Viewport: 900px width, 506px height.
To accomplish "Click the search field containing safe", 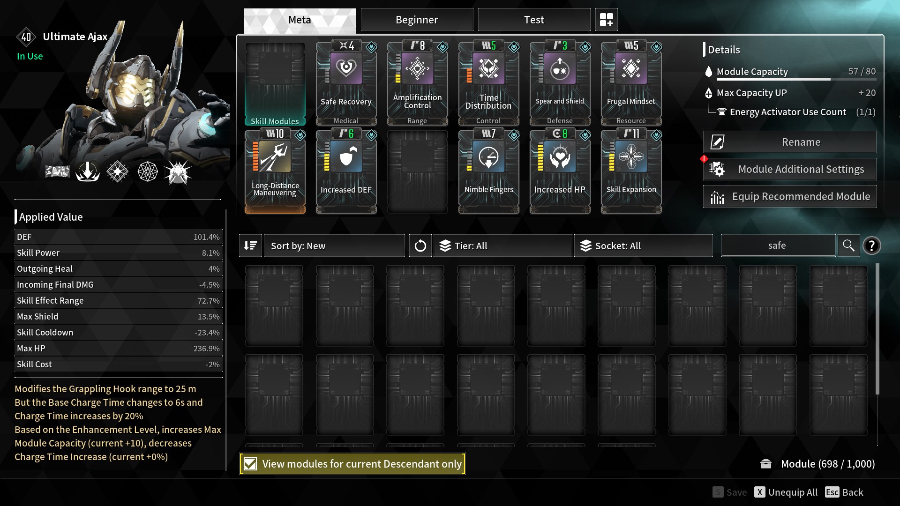I will 778,246.
